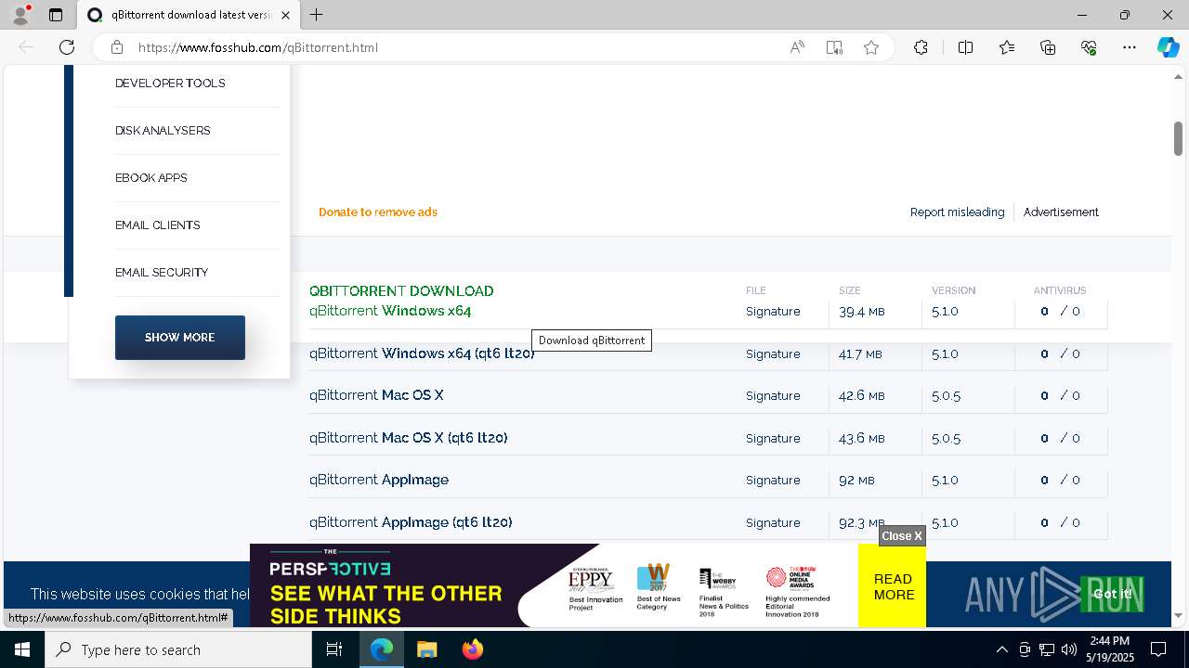The width and height of the screenshot is (1189, 668).
Task: Open the volume control tray icon
Action: click(1069, 649)
